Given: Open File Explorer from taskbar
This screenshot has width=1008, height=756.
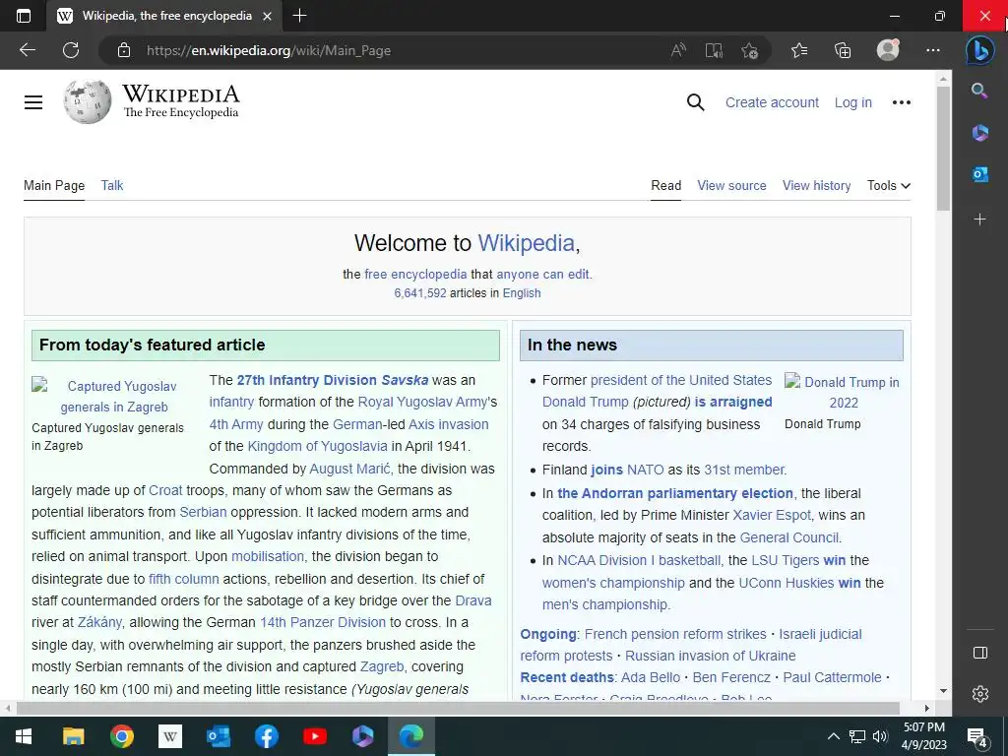Looking at the screenshot, I should pyautogui.click(x=73, y=736).
